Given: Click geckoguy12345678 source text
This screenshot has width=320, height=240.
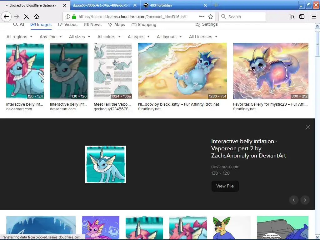Looking at the screenshot, I should 112,109.
